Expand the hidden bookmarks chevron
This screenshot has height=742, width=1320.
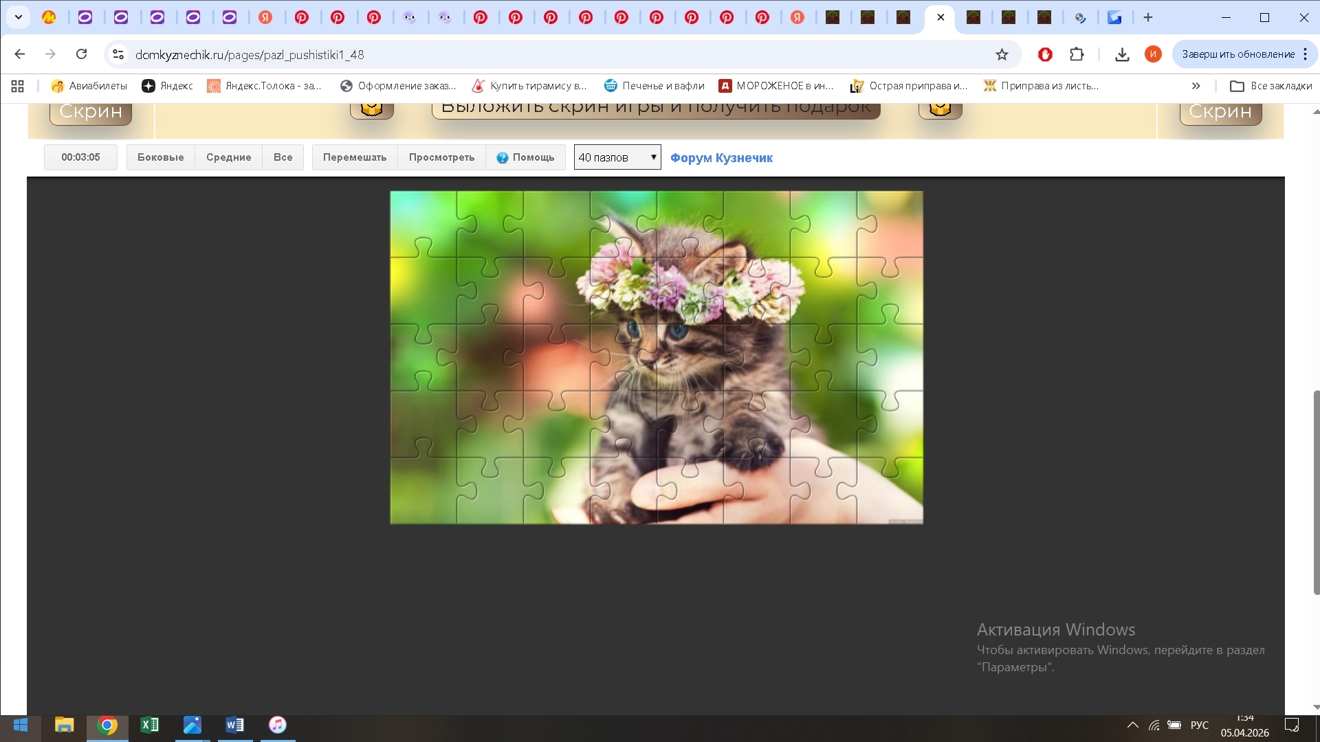1196,86
